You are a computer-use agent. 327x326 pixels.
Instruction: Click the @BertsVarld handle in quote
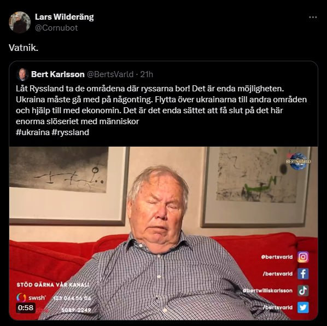[110, 74]
